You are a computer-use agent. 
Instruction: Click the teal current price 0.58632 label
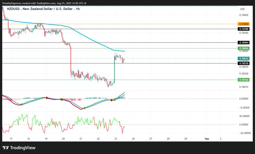pos(243,59)
